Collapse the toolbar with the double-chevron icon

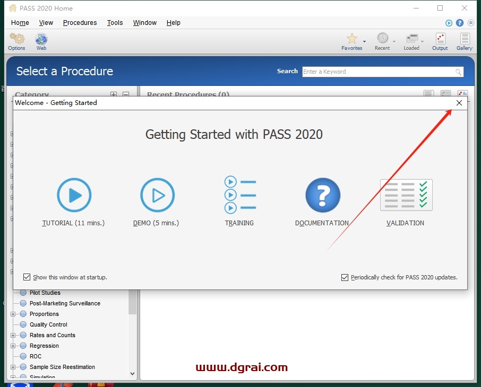click(471, 23)
